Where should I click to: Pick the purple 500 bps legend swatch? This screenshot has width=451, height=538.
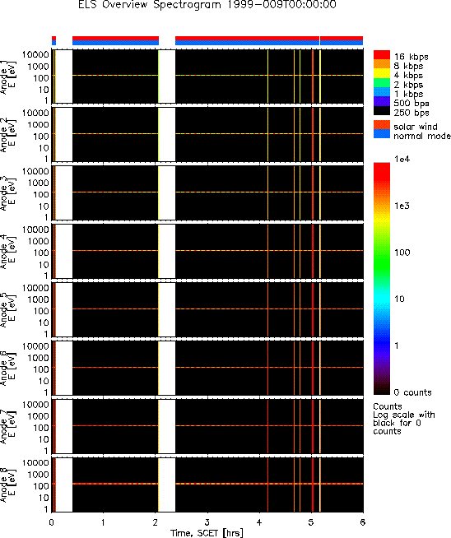point(382,101)
